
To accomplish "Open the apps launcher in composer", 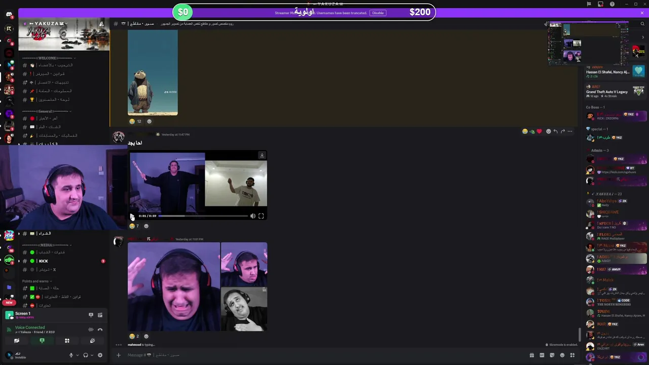I will coord(572,355).
